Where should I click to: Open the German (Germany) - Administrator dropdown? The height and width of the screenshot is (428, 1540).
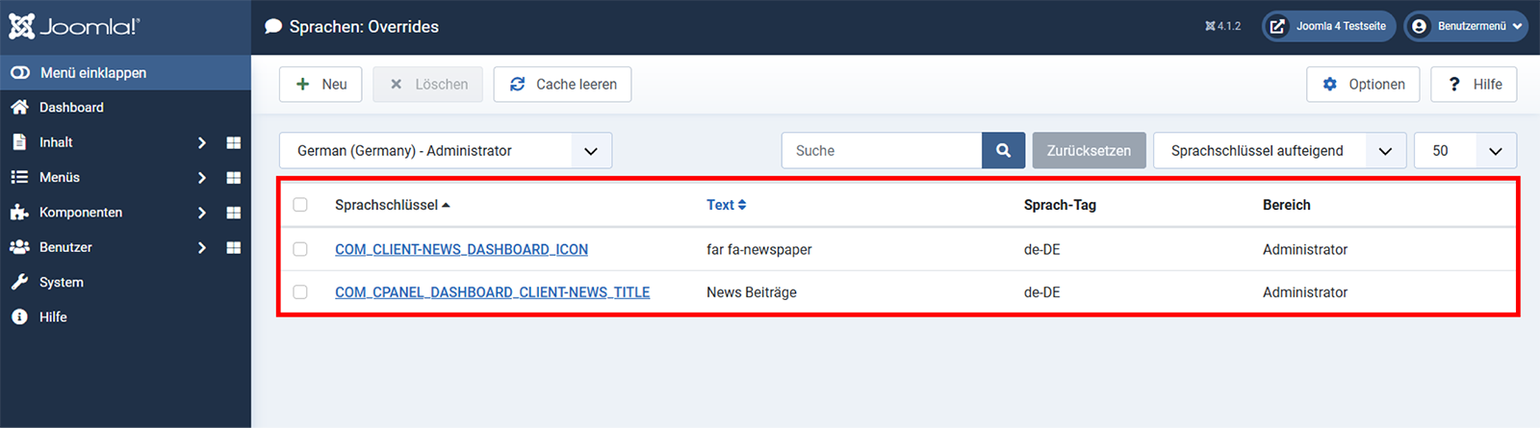tap(445, 151)
